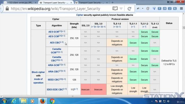Open the Camellia CBC link
This screenshot has width=185, height=104.
pyautogui.click(x=57, y=59)
